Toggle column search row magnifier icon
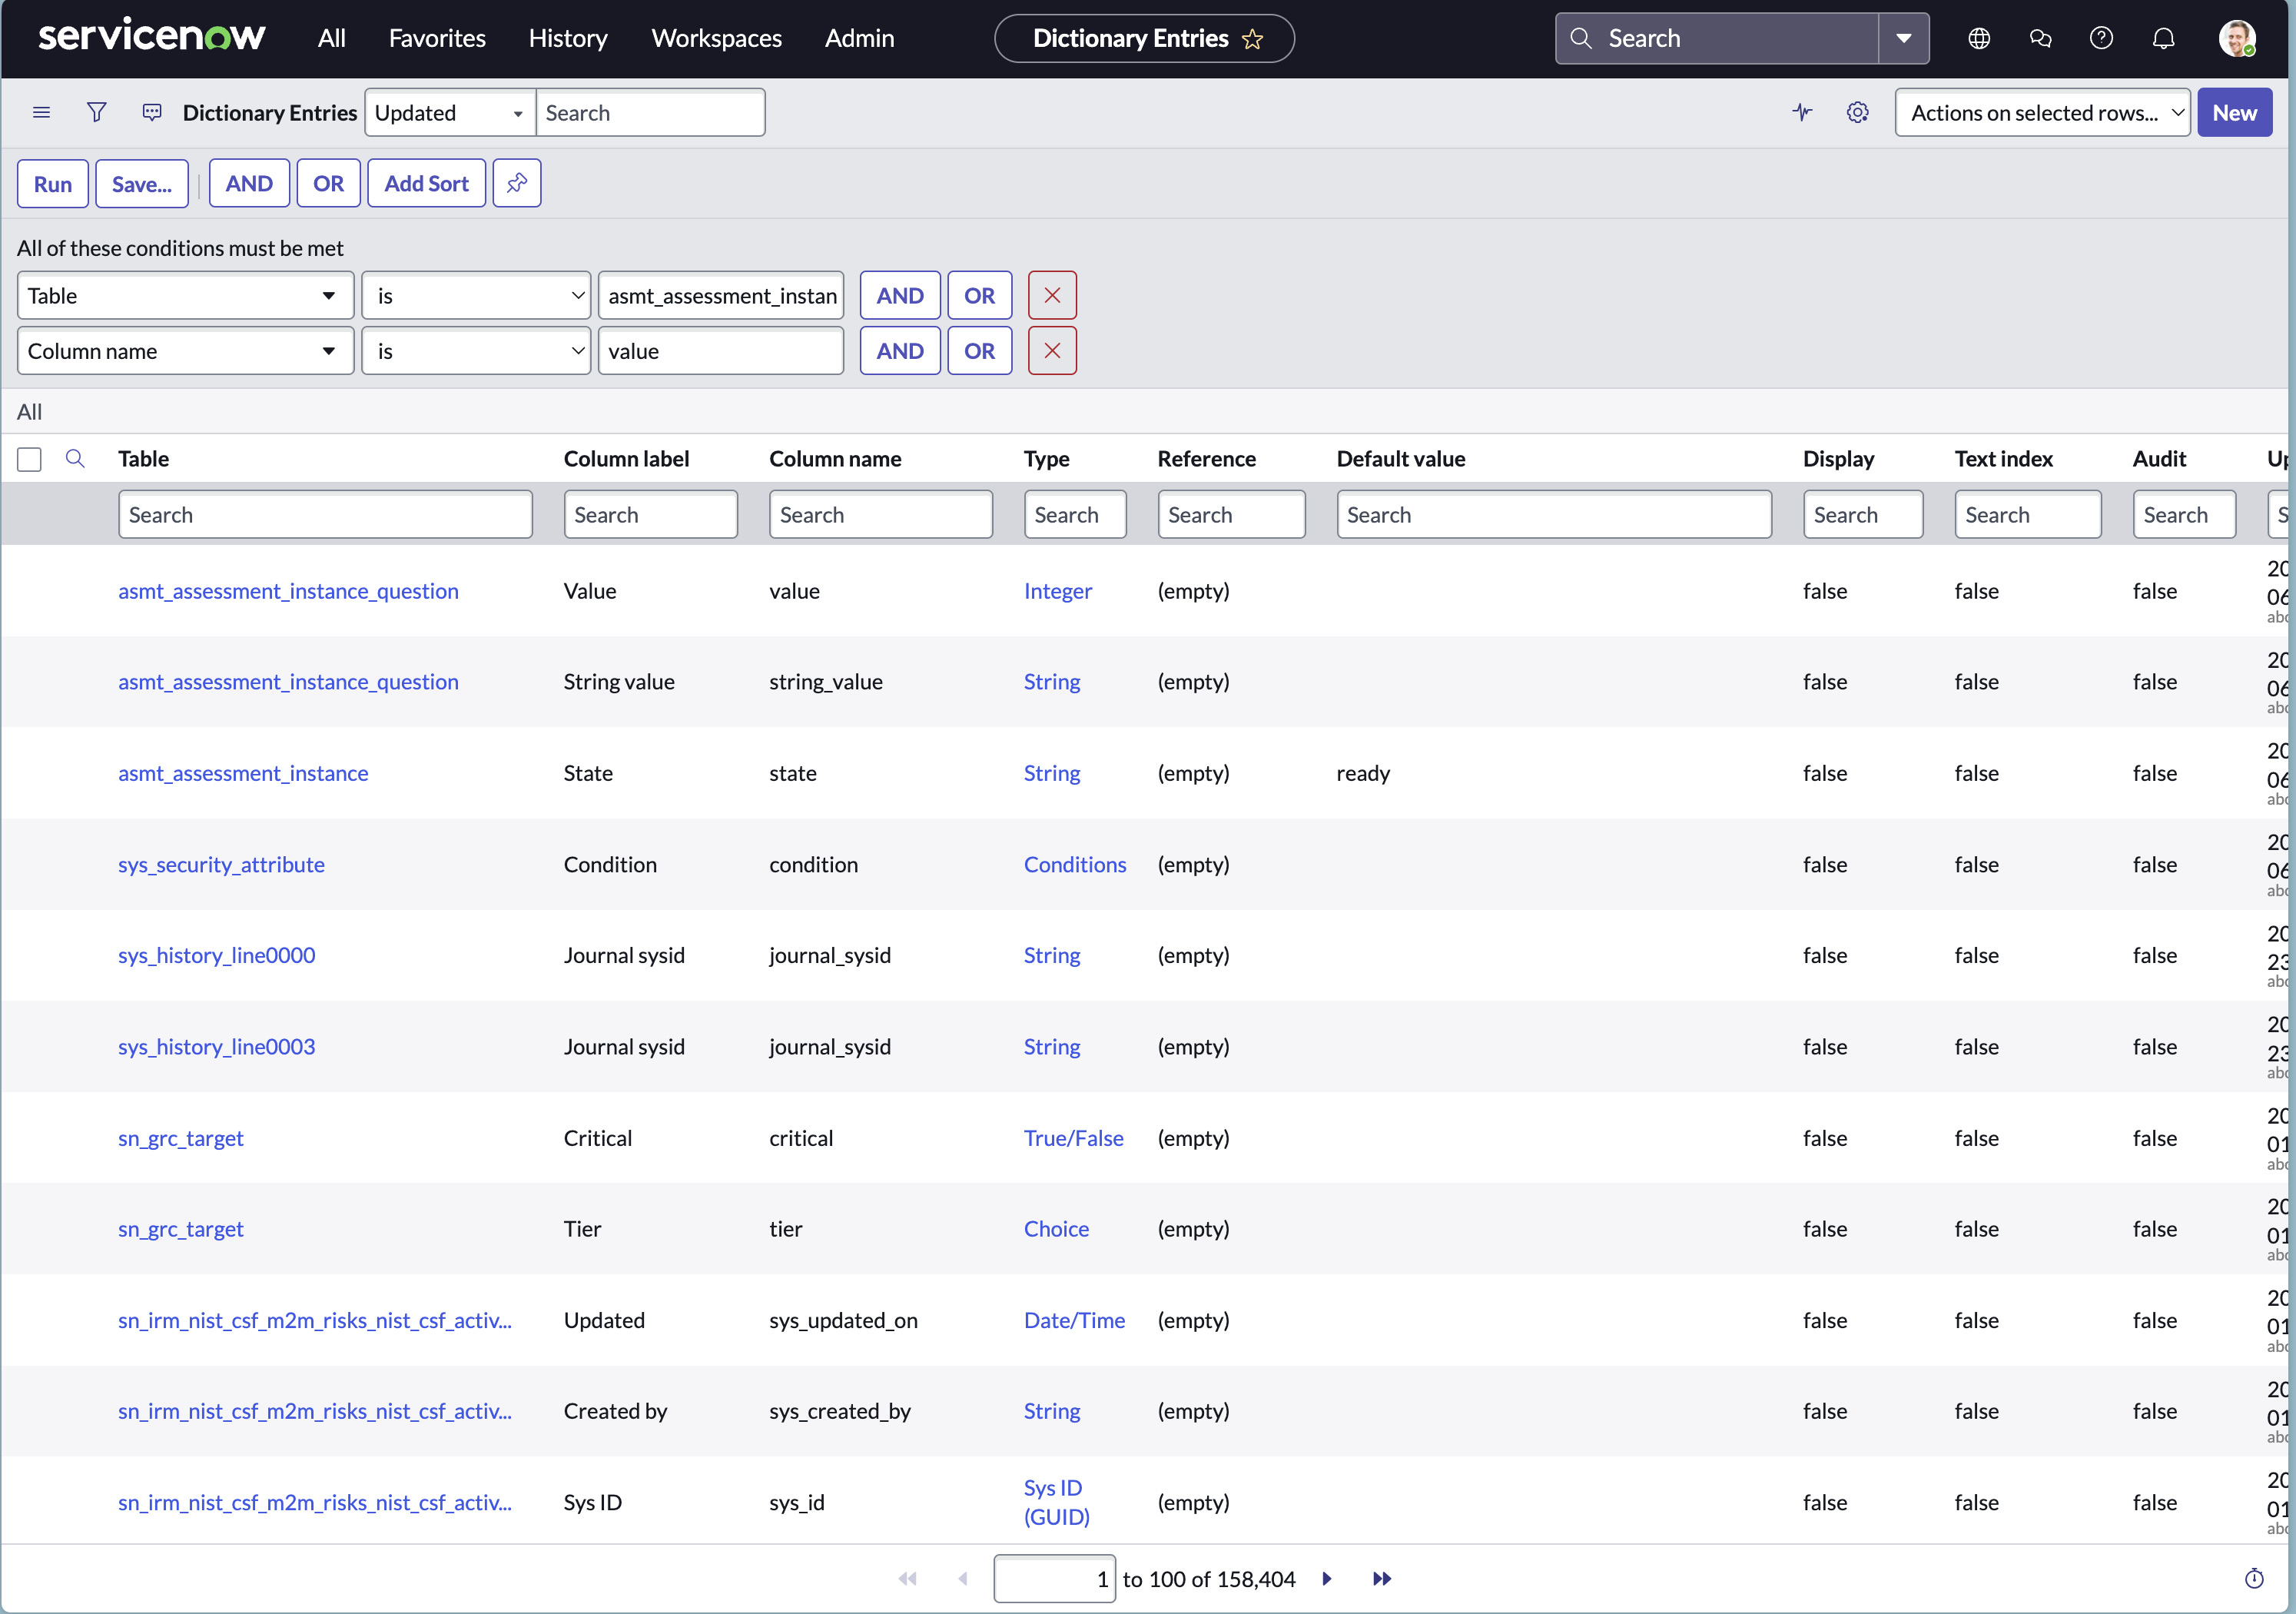 (75, 459)
